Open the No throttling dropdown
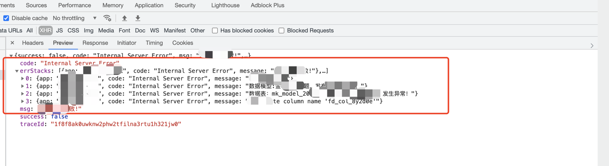 75,18
